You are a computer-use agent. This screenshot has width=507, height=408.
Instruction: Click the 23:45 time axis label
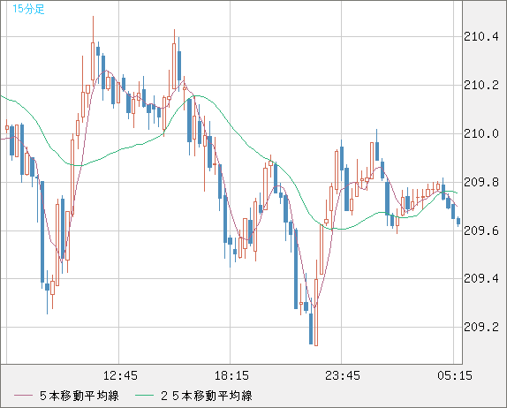343,375
